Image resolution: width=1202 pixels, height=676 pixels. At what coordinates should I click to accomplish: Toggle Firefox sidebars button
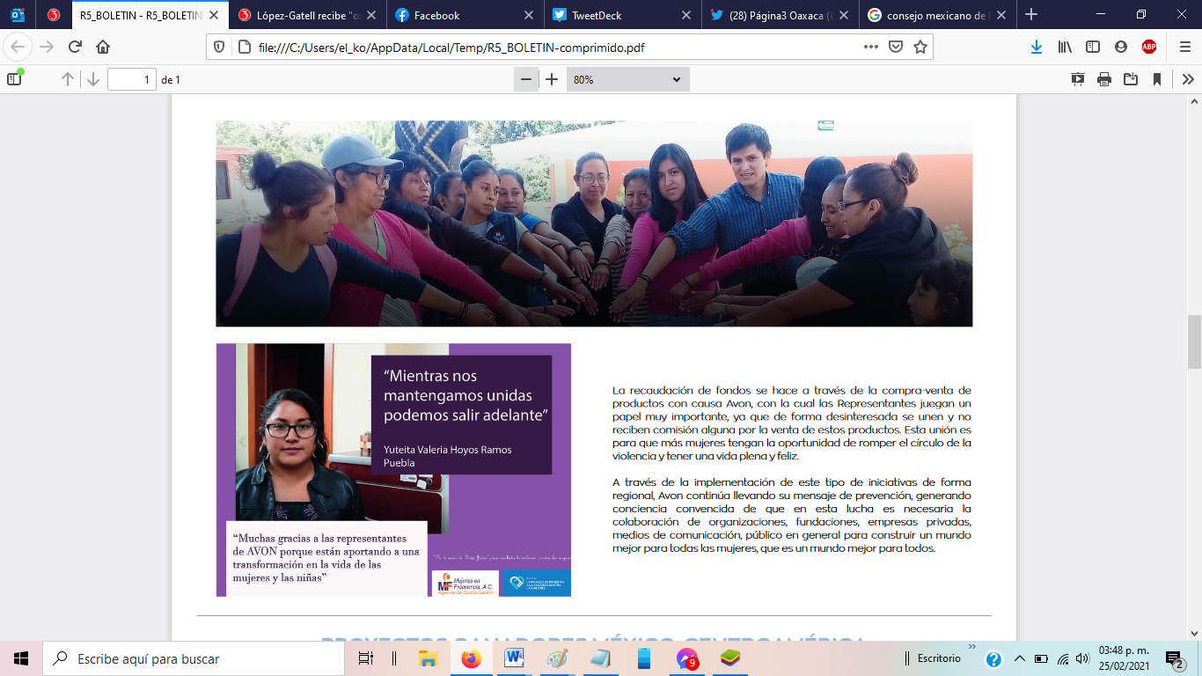[1093, 47]
